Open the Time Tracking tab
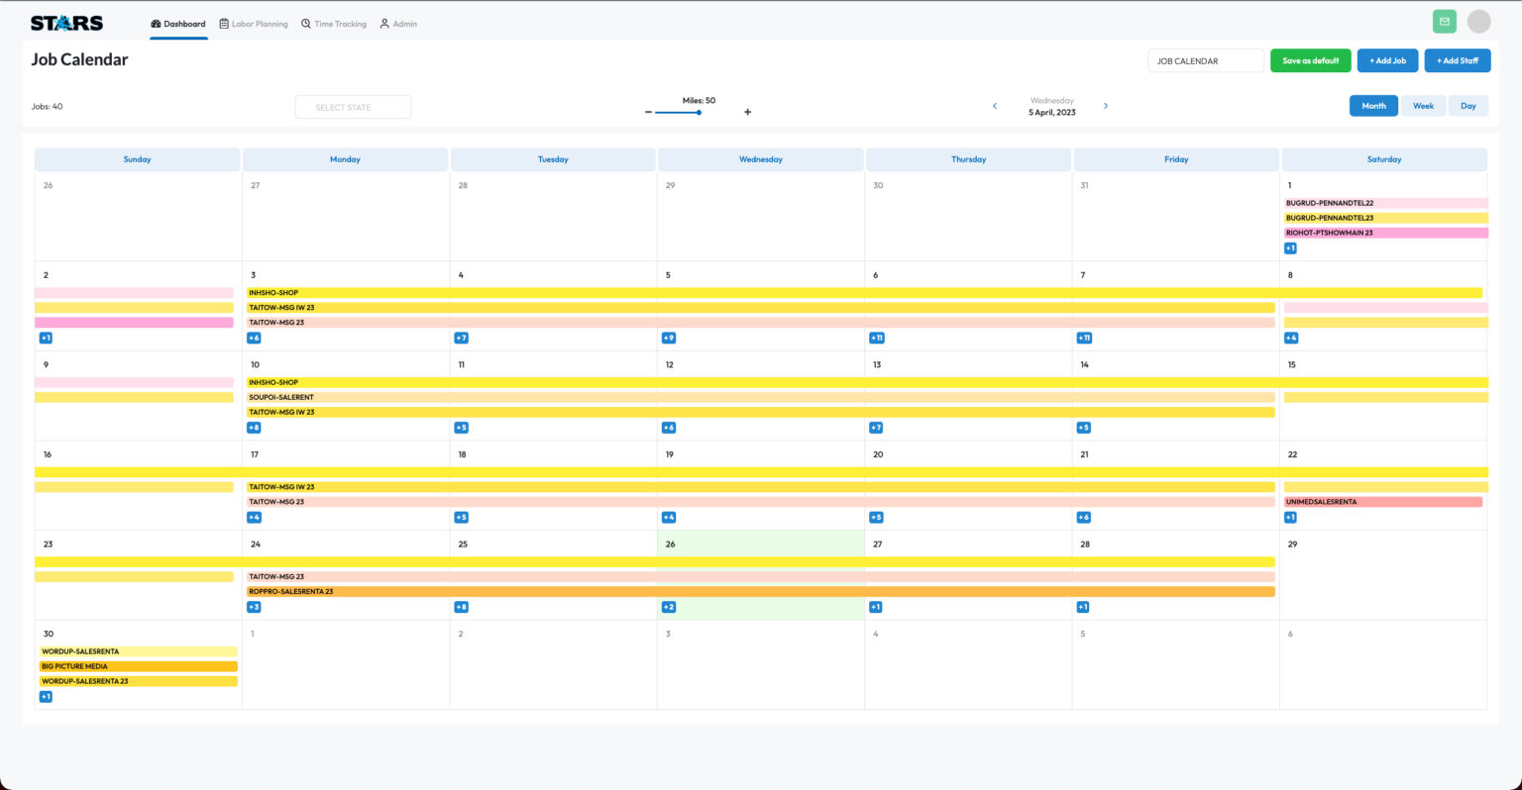This screenshot has width=1522, height=790. tap(334, 24)
